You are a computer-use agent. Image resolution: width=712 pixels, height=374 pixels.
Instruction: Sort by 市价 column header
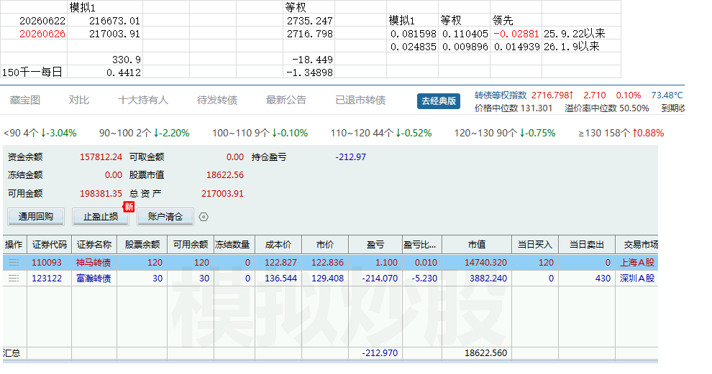click(325, 245)
